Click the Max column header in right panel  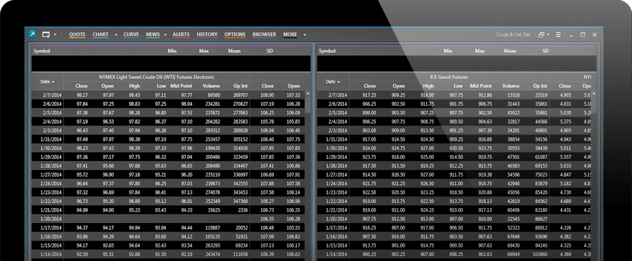pyautogui.click(x=480, y=51)
